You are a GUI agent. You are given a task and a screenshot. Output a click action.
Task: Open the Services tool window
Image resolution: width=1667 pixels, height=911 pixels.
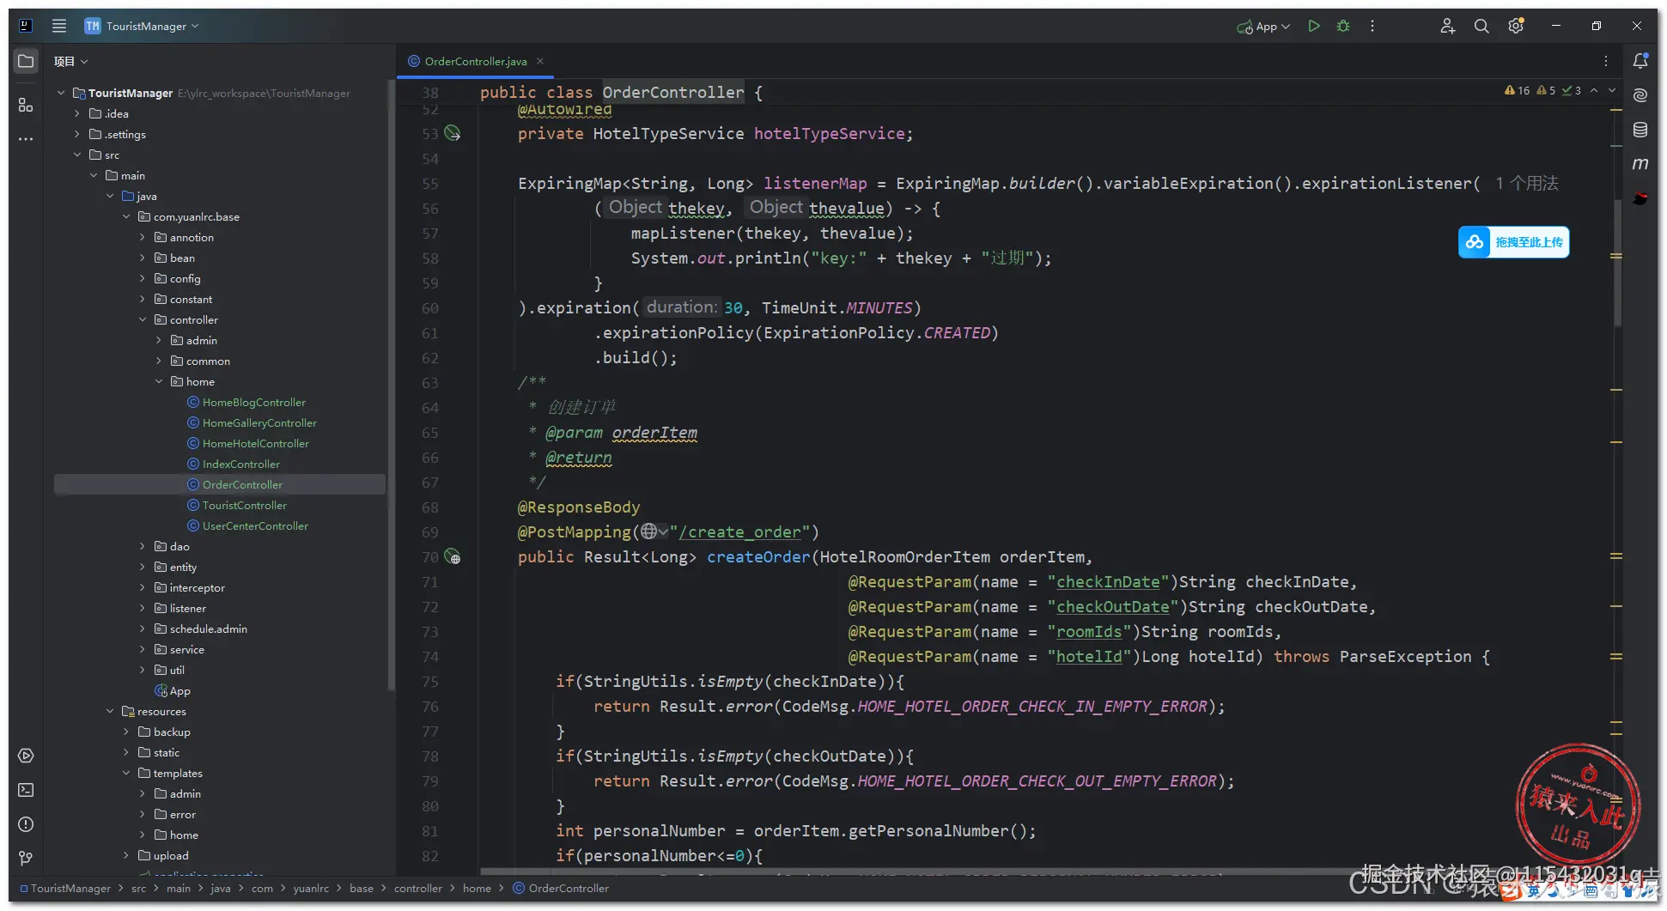point(26,756)
